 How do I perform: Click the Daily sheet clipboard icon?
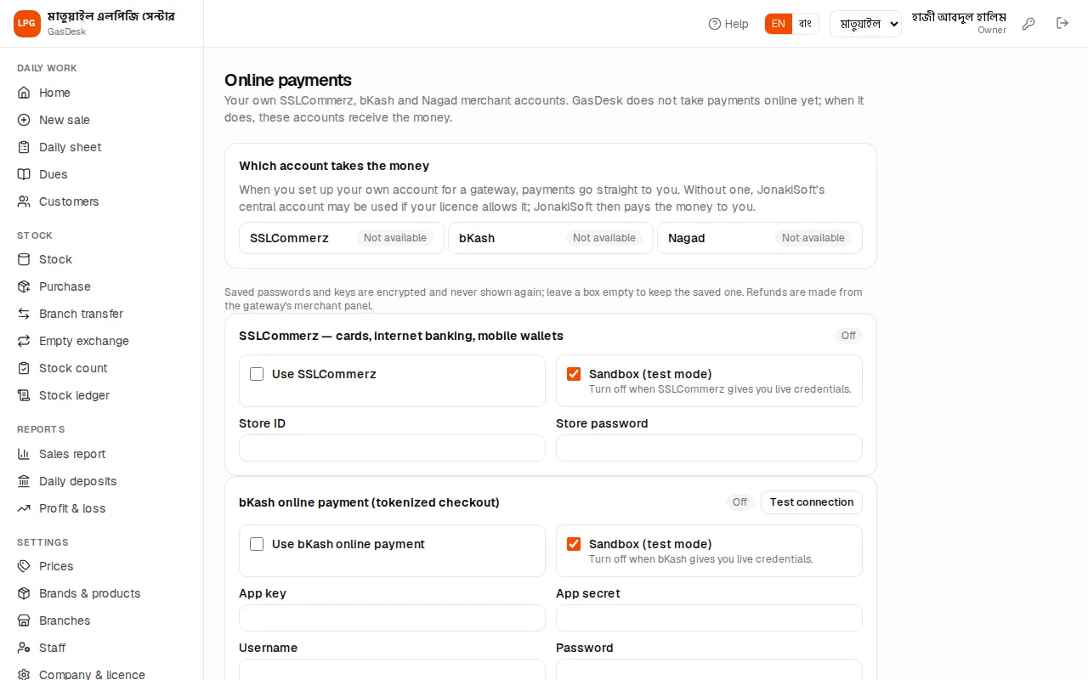click(x=24, y=147)
